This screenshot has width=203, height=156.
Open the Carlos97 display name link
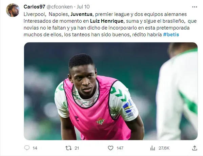pyautogui.click(x=34, y=7)
